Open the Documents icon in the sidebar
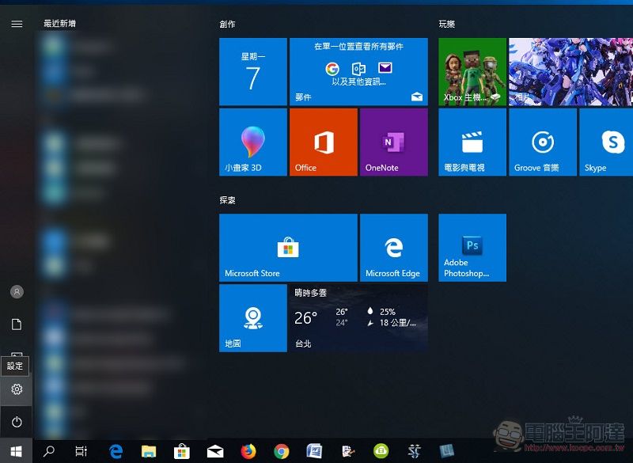The width and height of the screenshot is (633, 463). [17, 324]
